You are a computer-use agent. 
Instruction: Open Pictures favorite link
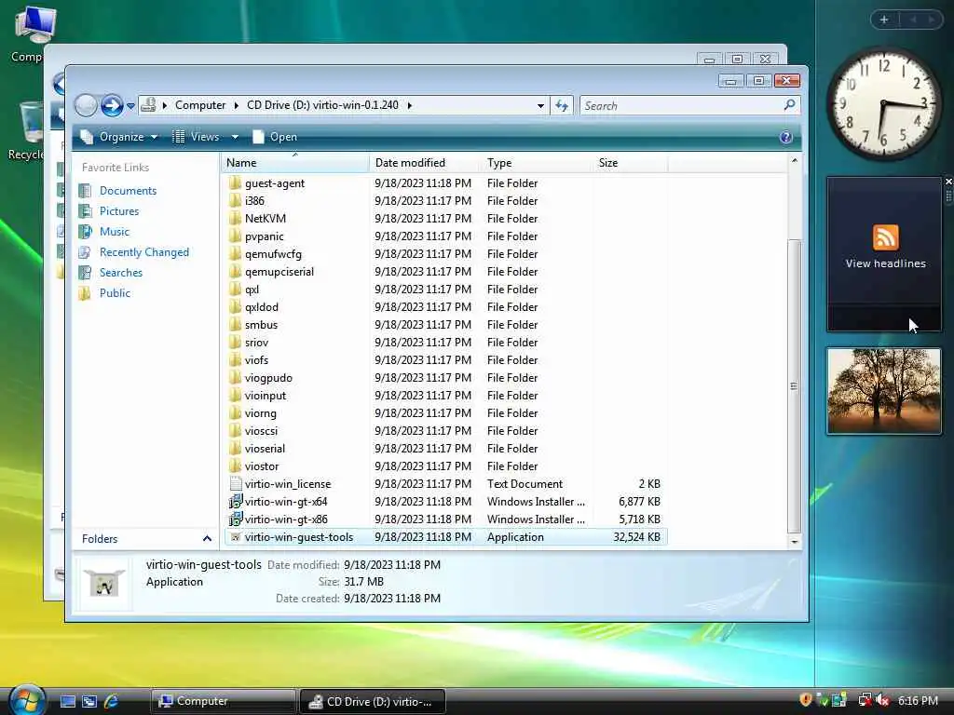pyautogui.click(x=119, y=211)
